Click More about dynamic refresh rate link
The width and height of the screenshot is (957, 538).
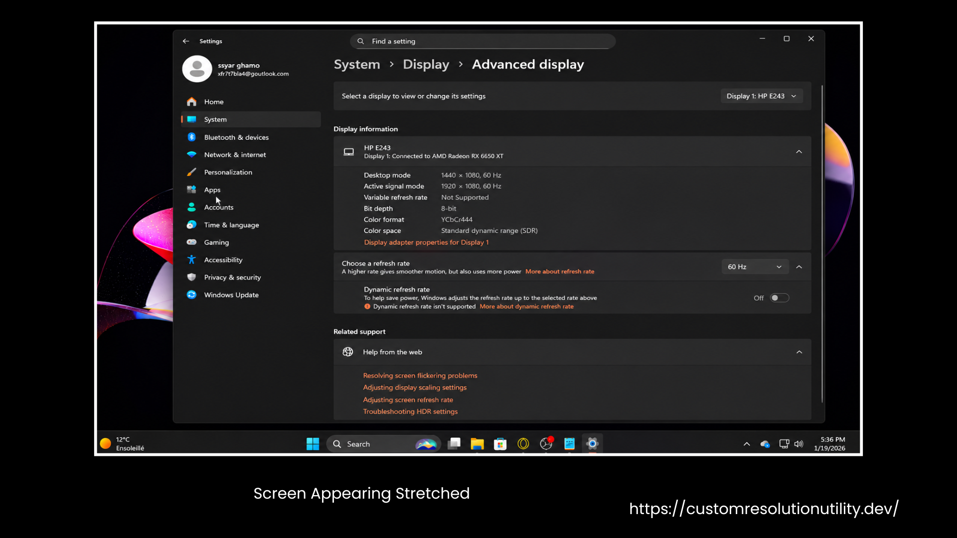tap(526, 306)
